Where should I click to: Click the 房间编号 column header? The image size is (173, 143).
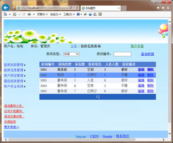point(48,64)
